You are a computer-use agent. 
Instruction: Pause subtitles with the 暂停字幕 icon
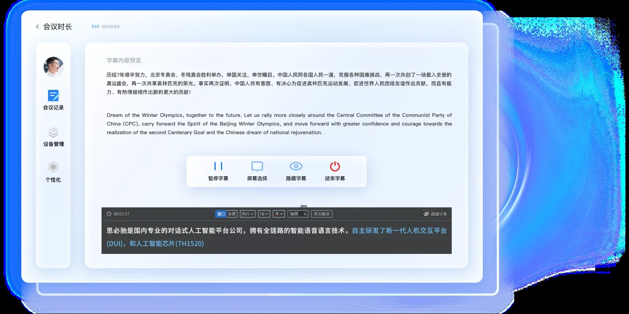pos(218,166)
